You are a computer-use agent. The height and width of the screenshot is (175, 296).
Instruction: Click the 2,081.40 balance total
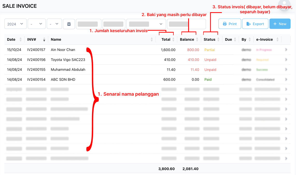(191, 169)
